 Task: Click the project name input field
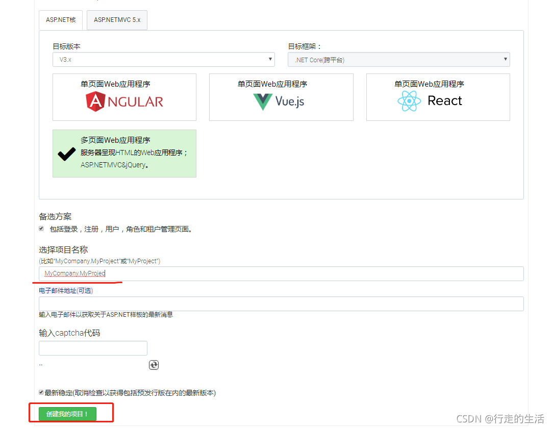281,273
